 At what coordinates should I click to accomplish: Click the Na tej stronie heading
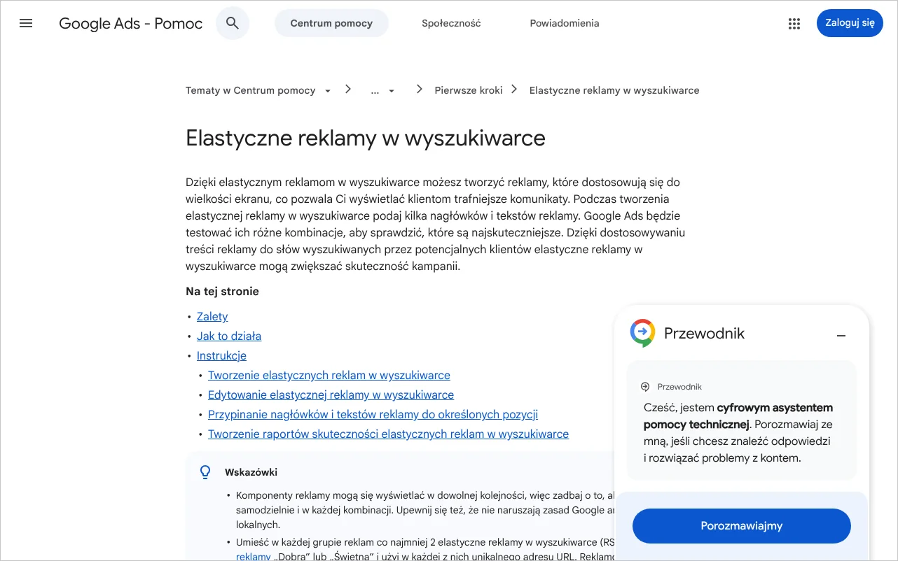tap(222, 291)
